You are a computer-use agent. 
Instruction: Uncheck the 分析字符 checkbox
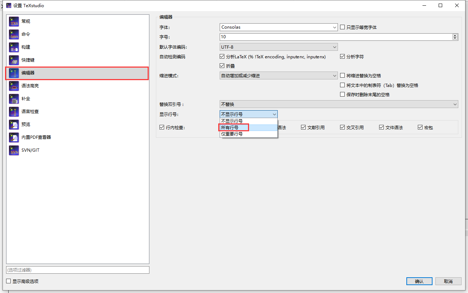[x=342, y=57]
